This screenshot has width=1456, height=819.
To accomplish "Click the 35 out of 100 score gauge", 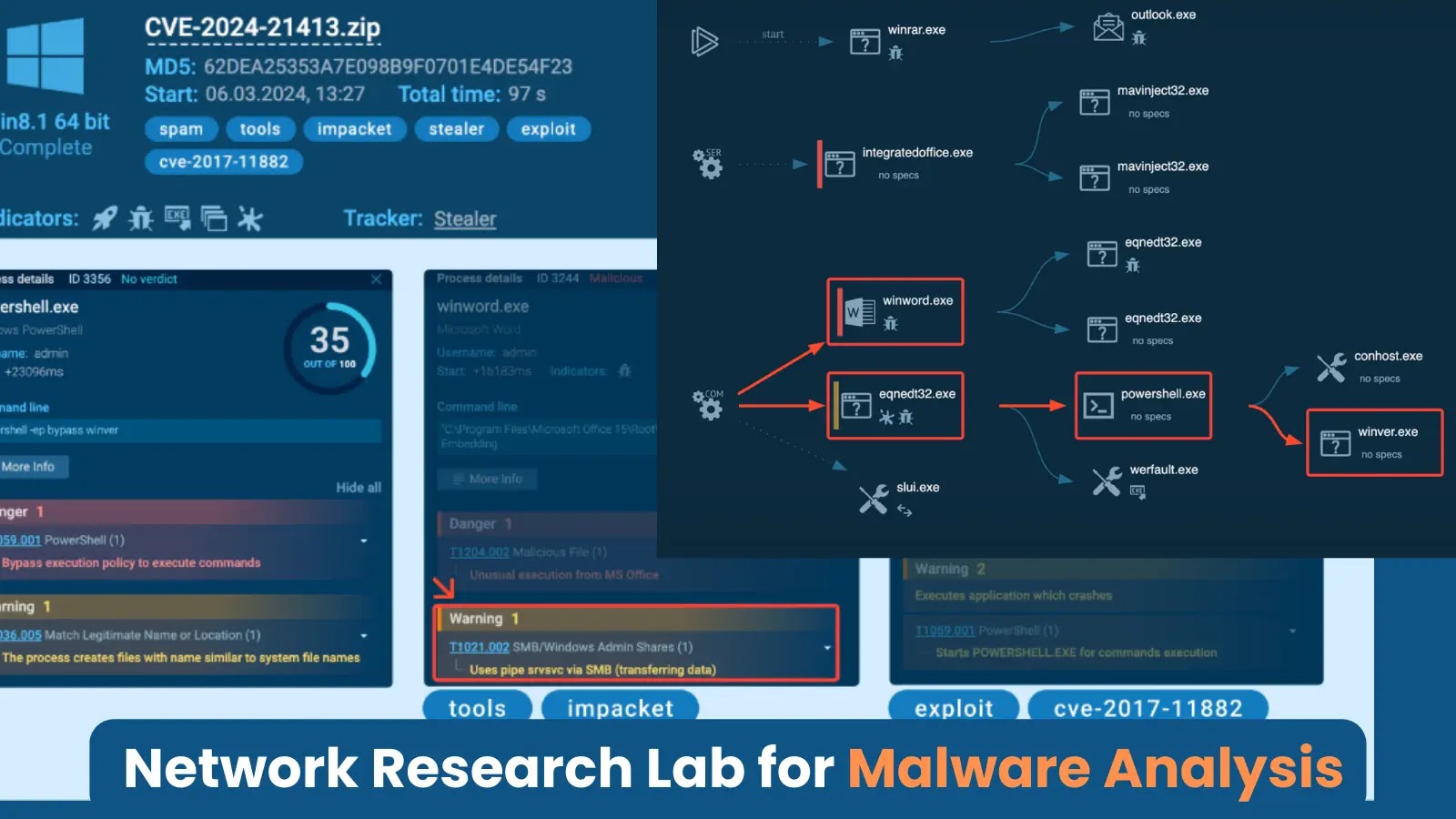I will pos(330,348).
